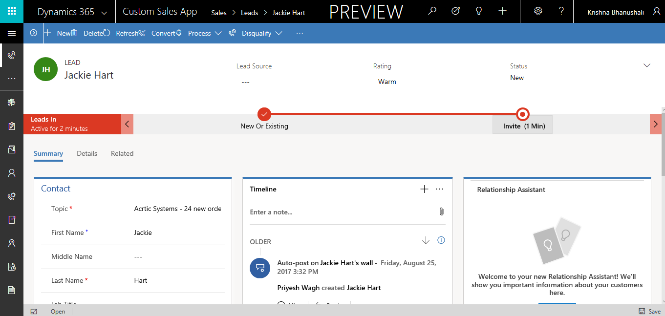This screenshot has height=316, width=665.
Task: Add a timeline activity with plus icon
Action: click(424, 189)
